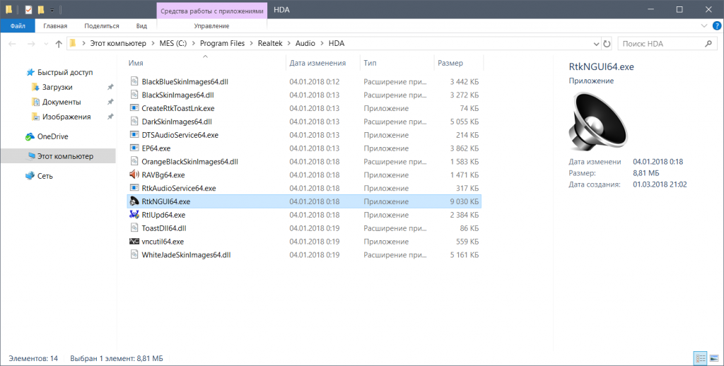Open the recent locations dropdown arrow
The image size is (724, 366).
(44, 44)
